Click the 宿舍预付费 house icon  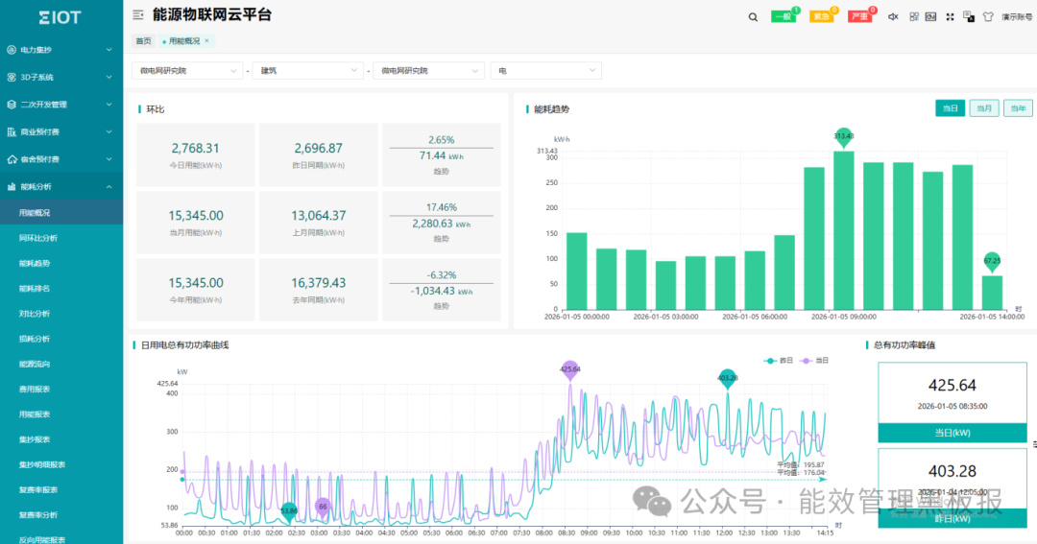12,159
